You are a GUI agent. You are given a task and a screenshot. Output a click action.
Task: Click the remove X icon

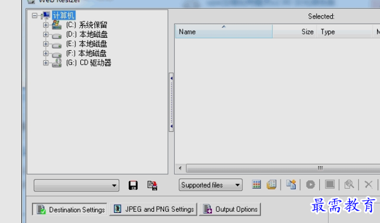pyautogui.click(x=368, y=185)
